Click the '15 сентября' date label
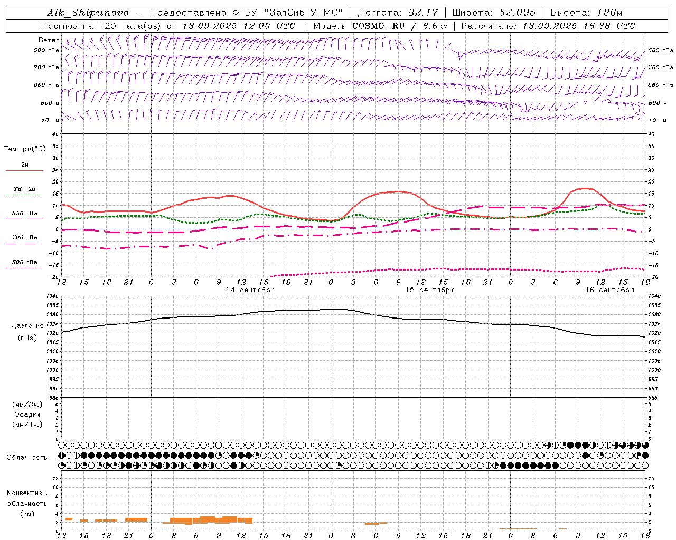 (430, 290)
